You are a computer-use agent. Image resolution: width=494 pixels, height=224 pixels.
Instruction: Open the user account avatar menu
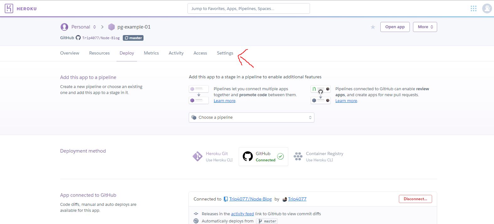pos(487,8)
